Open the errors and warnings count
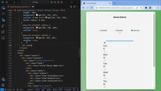The height and width of the screenshot is (91, 161). [x=20, y=90]
